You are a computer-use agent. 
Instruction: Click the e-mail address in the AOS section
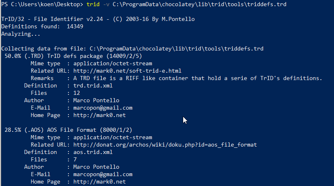point(103,174)
